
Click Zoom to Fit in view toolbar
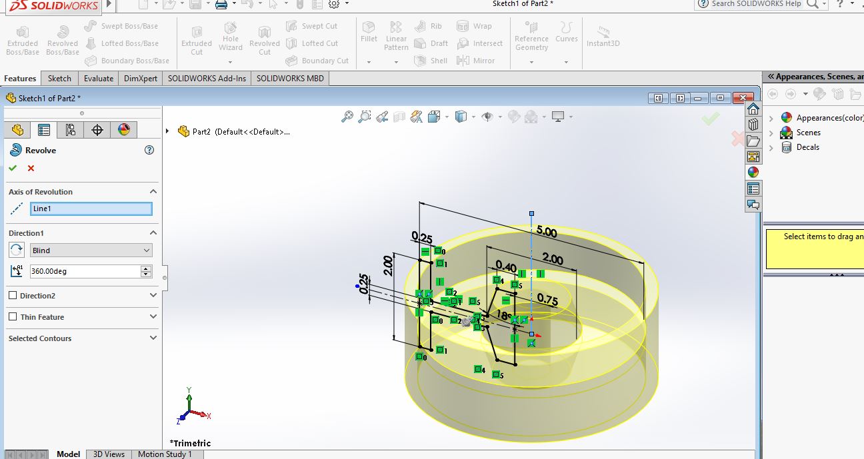point(347,117)
